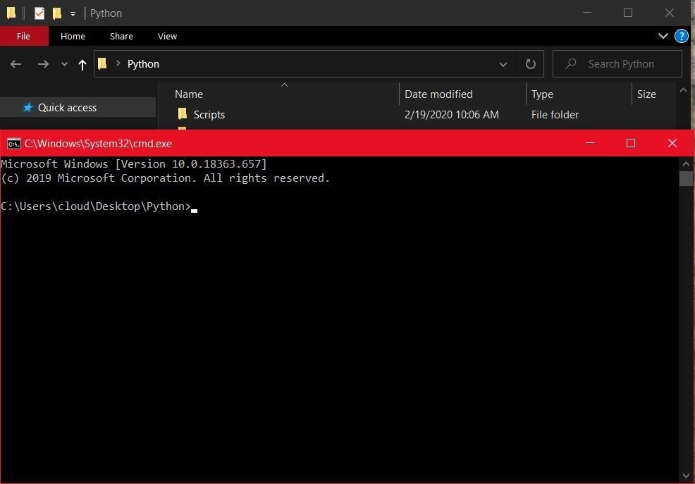The height and width of the screenshot is (484, 695).
Task: Sort by Type column header
Action: (x=542, y=94)
